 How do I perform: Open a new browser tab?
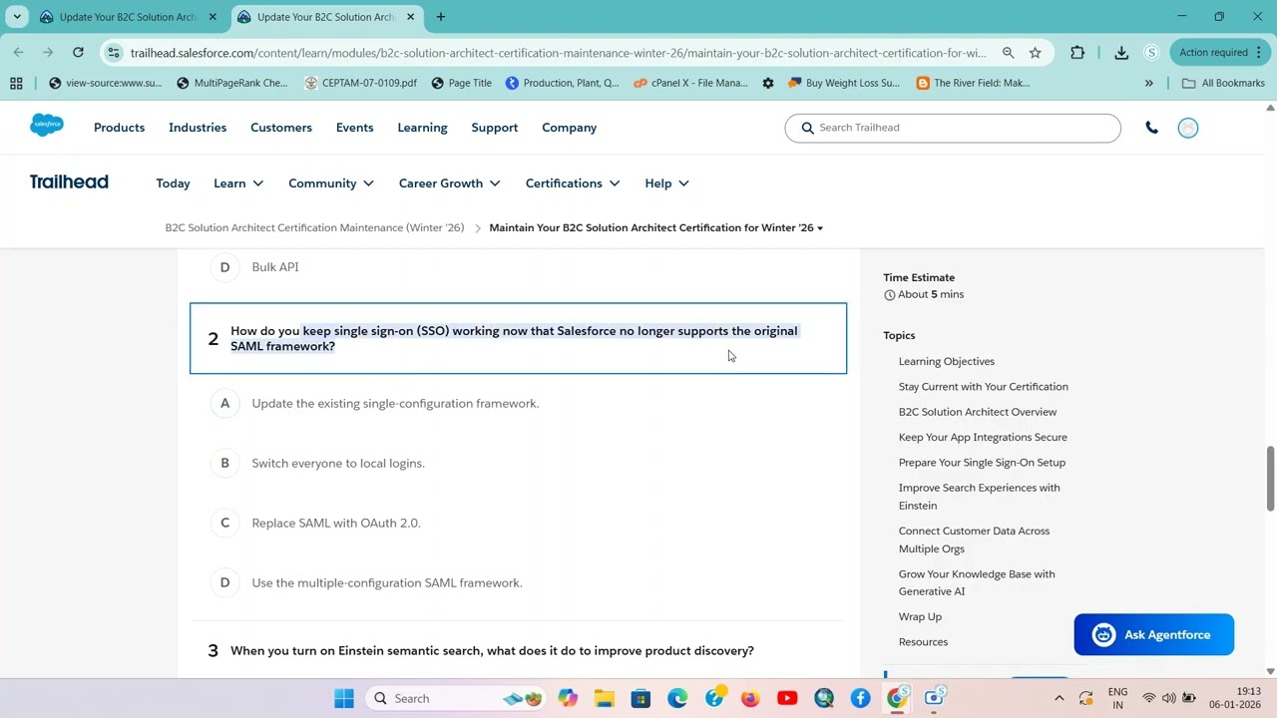click(440, 17)
